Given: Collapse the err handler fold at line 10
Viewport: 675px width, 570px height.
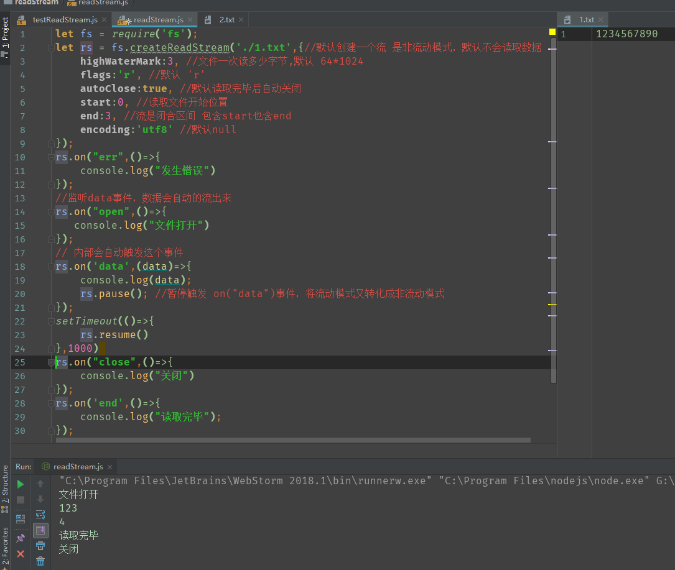Looking at the screenshot, I should pos(51,157).
